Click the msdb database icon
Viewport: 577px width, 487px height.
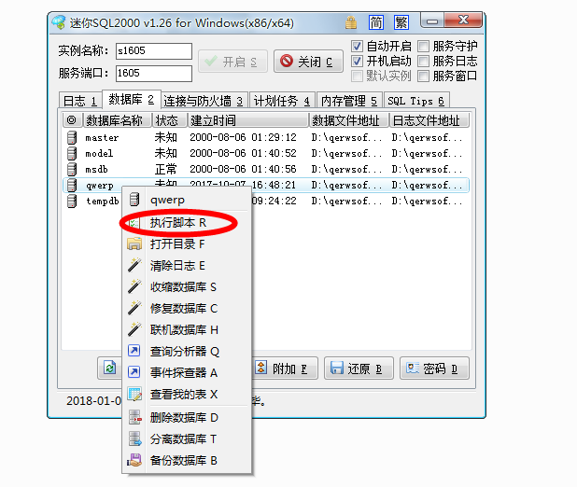pos(72,169)
